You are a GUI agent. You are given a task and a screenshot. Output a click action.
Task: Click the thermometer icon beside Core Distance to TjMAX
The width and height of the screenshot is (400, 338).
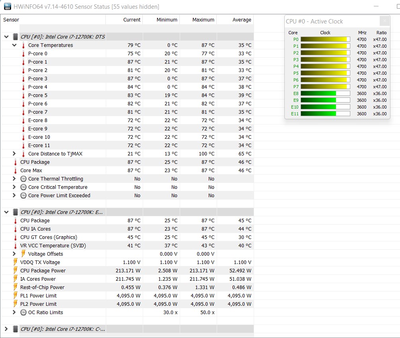point(23,154)
